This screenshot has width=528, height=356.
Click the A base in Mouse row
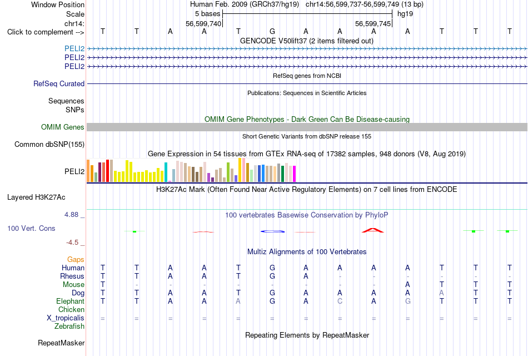click(x=407, y=285)
